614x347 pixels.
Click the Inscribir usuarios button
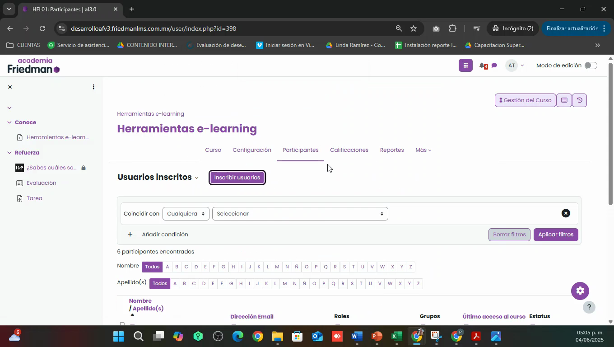point(237,178)
